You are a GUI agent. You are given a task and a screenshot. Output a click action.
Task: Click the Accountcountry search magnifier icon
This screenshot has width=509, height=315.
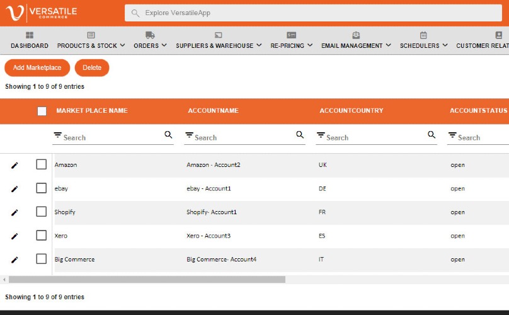point(432,135)
